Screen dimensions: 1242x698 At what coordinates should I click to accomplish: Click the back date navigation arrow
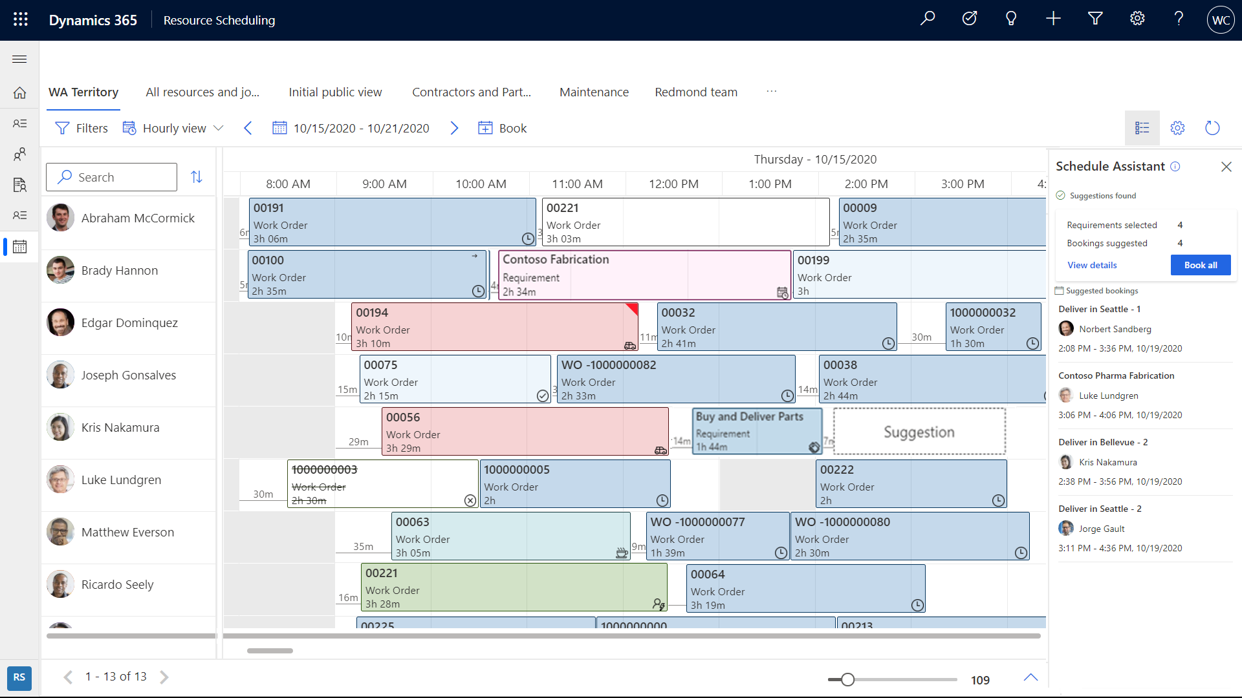(248, 128)
